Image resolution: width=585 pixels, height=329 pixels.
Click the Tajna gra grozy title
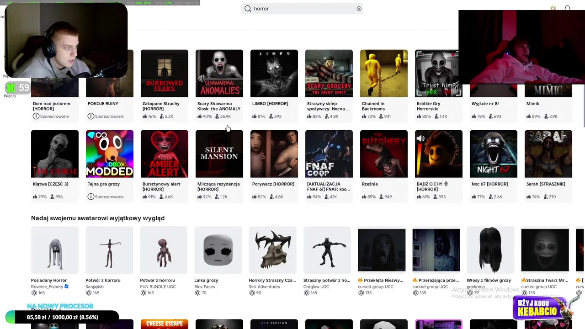pos(104,184)
